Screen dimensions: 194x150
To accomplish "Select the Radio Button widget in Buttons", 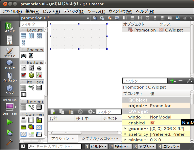I will [x=39, y=68].
